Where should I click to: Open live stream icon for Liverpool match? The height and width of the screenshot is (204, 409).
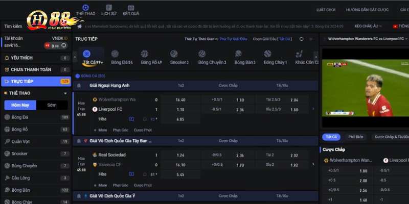coord(131,119)
